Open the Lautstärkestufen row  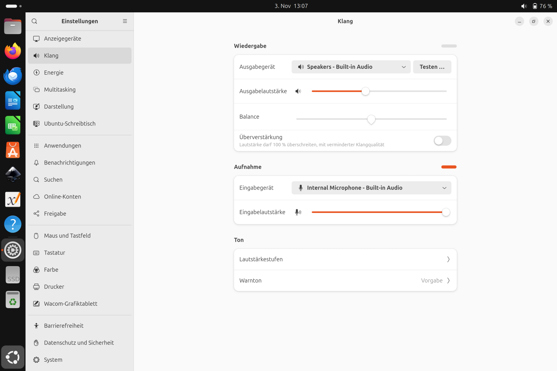[345, 259]
